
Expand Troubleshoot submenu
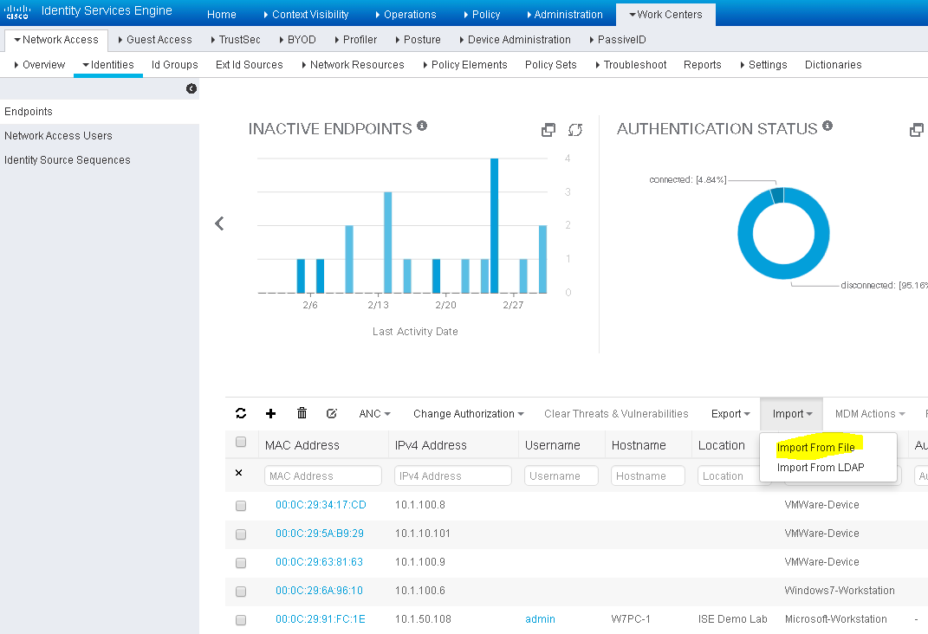pyautogui.click(x=631, y=64)
